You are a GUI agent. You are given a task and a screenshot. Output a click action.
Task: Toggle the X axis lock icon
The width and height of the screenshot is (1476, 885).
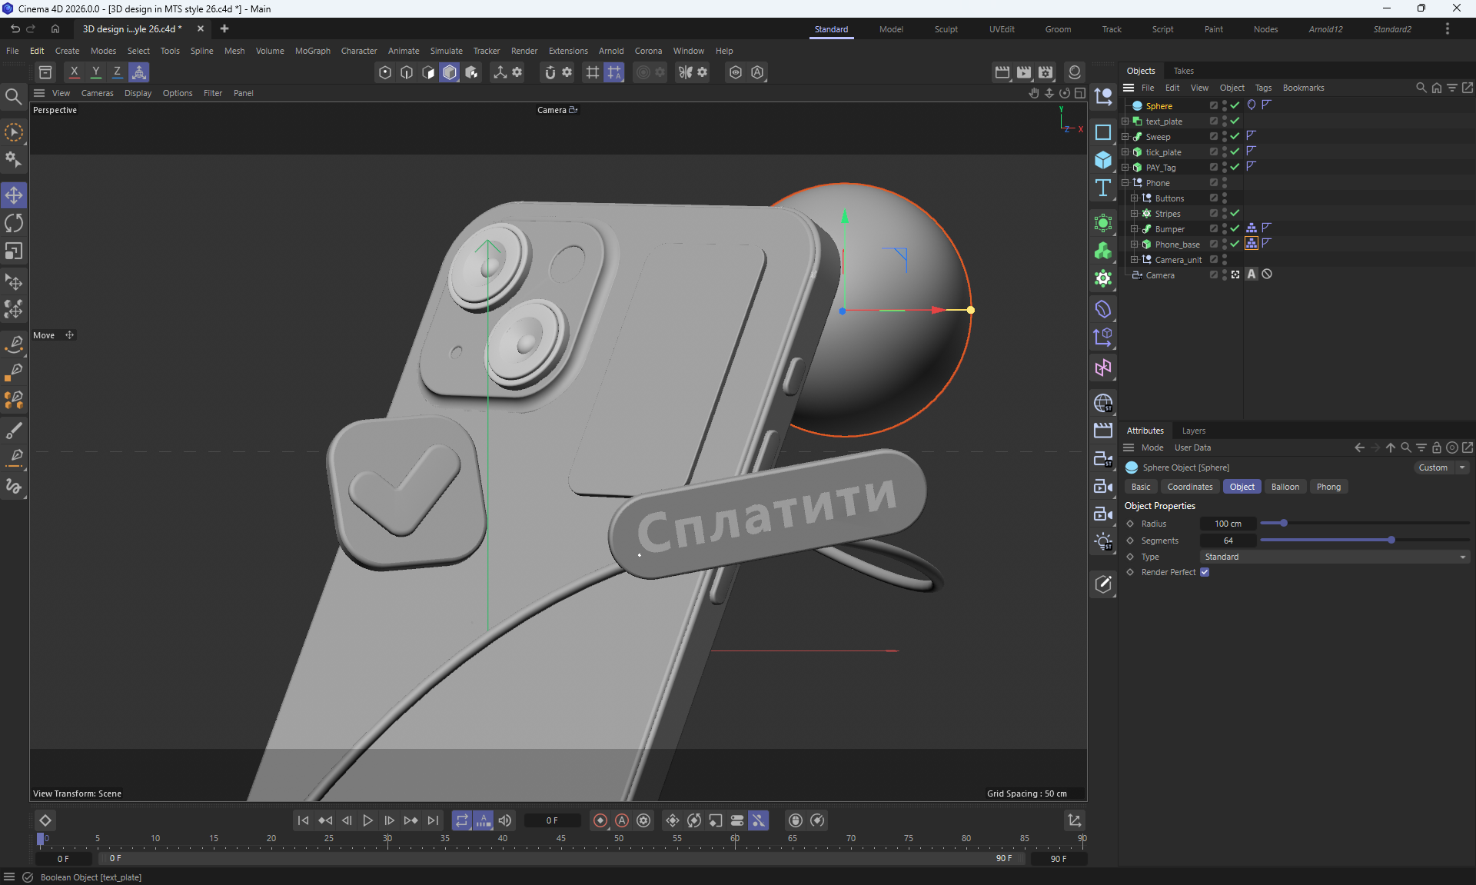[74, 72]
